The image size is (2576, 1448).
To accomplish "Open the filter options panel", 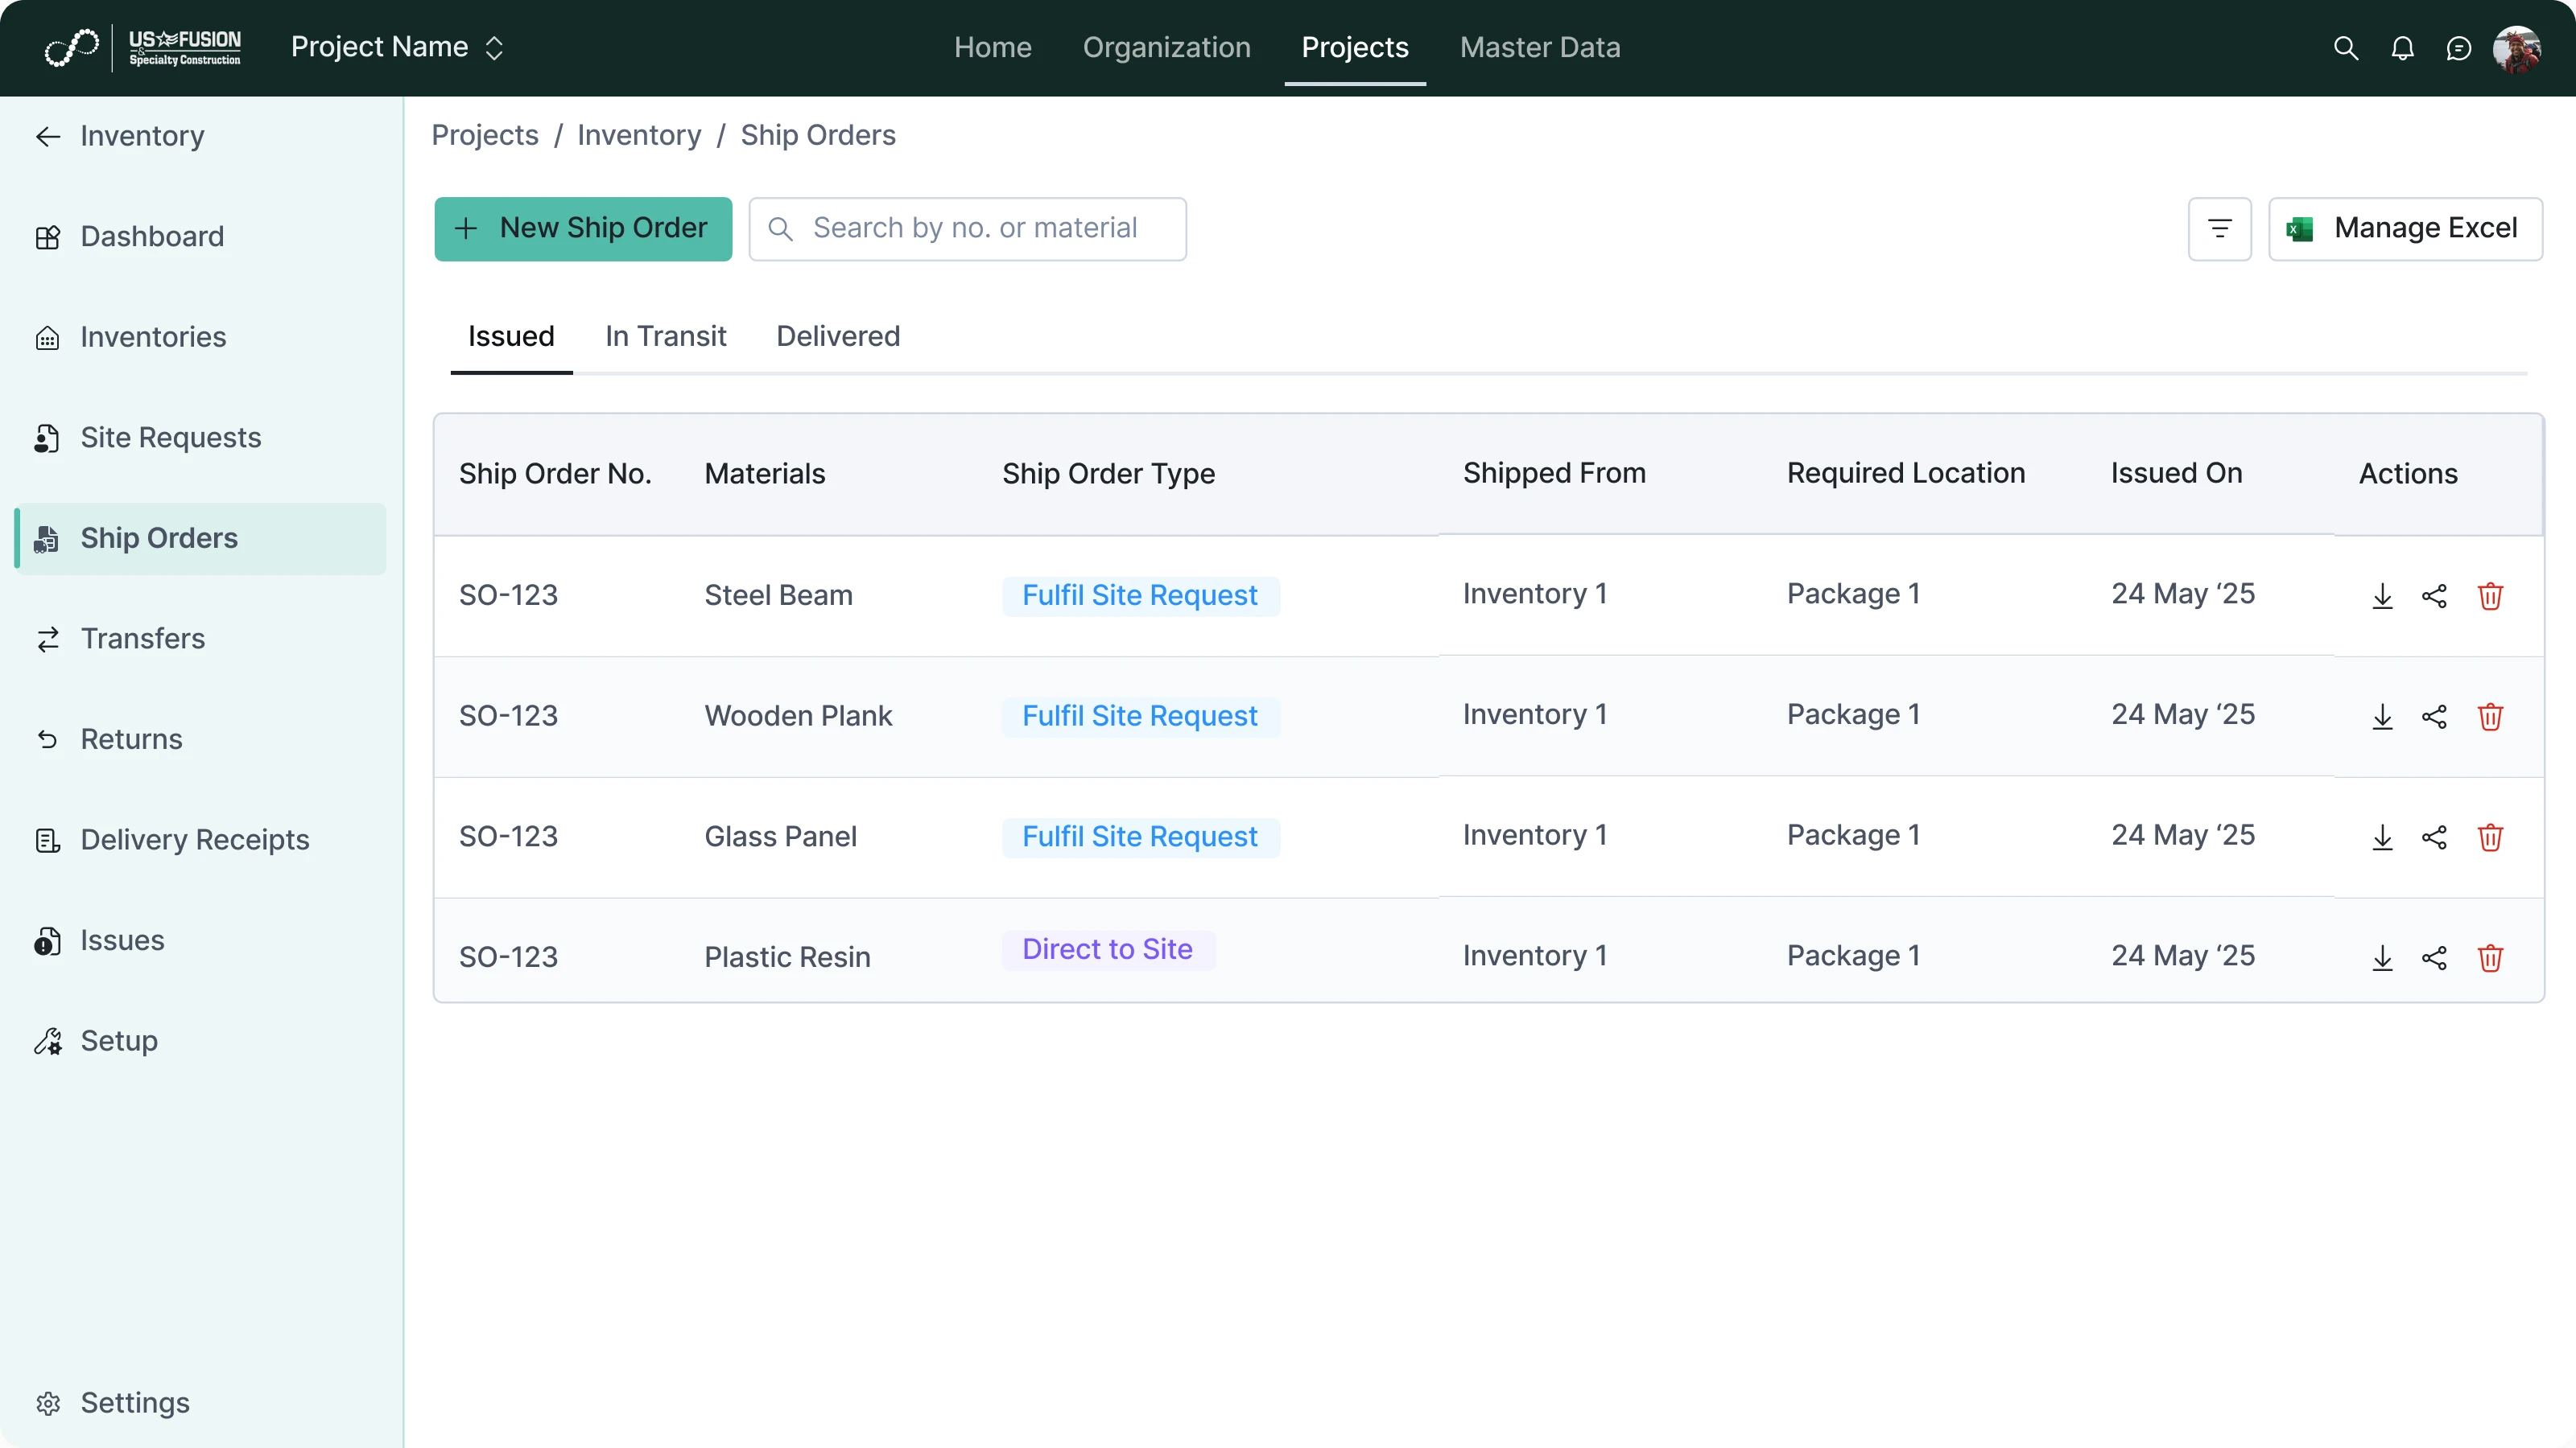I will click(x=2219, y=228).
